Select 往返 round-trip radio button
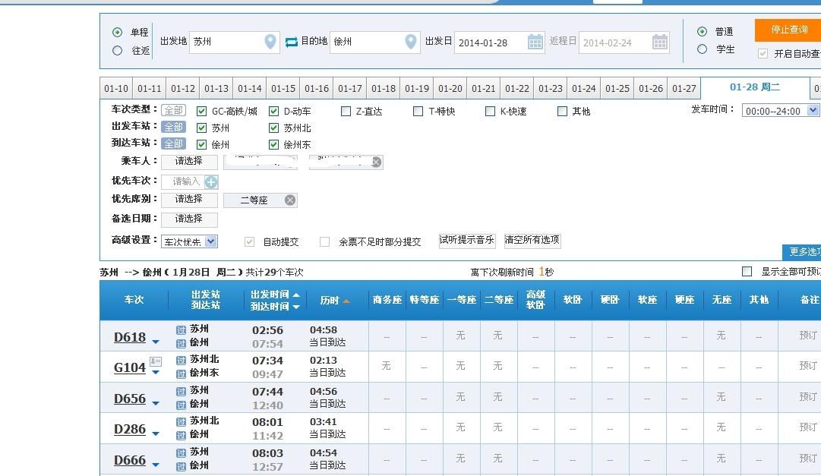Image resolution: width=821 pixels, height=476 pixels. (117, 50)
